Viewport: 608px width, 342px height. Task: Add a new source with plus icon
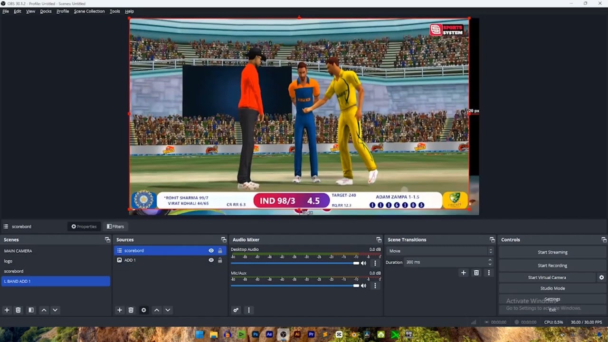pyautogui.click(x=120, y=310)
